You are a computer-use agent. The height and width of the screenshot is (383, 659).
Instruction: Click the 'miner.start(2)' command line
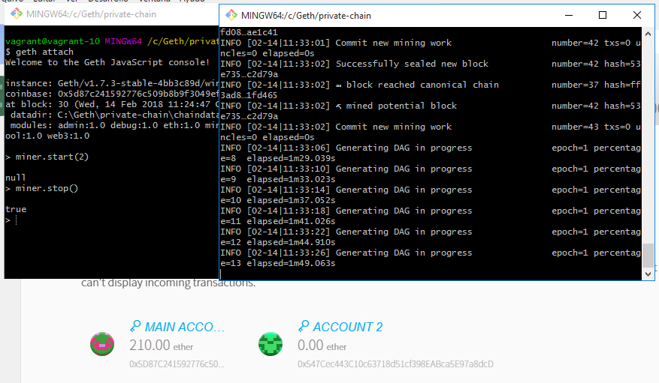pos(47,157)
